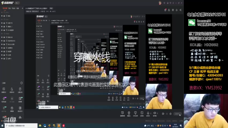
Task: Click the lock icon in the top-right room toolbar
Action: coord(169,10)
